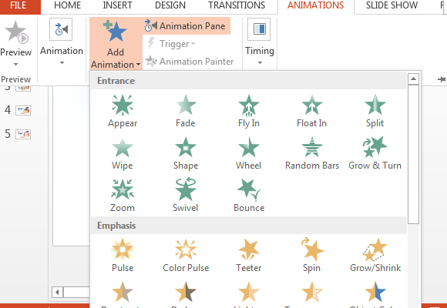The image size is (447, 308).
Task: Apply the Fly In animation
Action: coord(249,111)
